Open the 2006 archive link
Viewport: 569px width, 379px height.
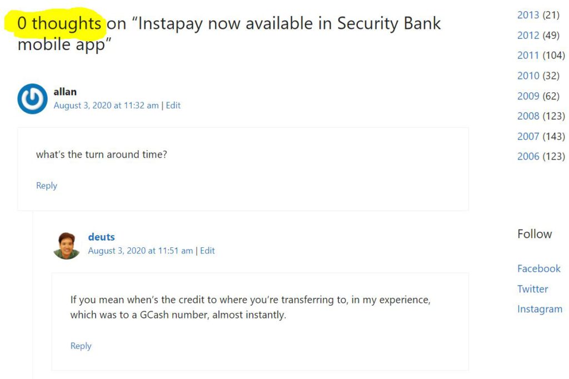[528, 156]
